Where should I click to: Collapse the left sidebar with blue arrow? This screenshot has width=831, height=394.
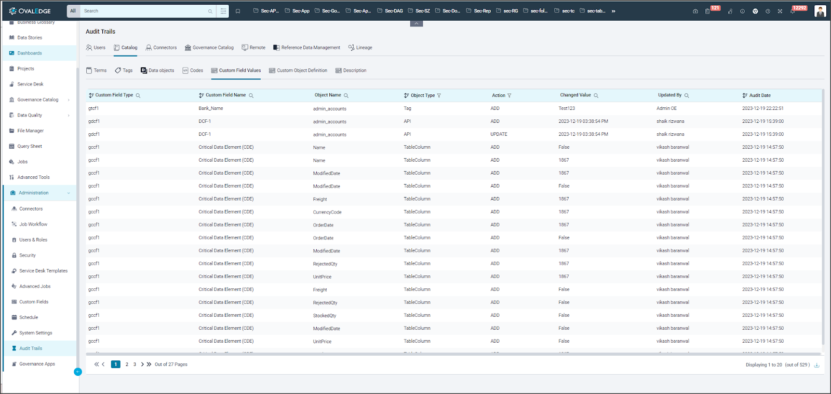[78, 372]
